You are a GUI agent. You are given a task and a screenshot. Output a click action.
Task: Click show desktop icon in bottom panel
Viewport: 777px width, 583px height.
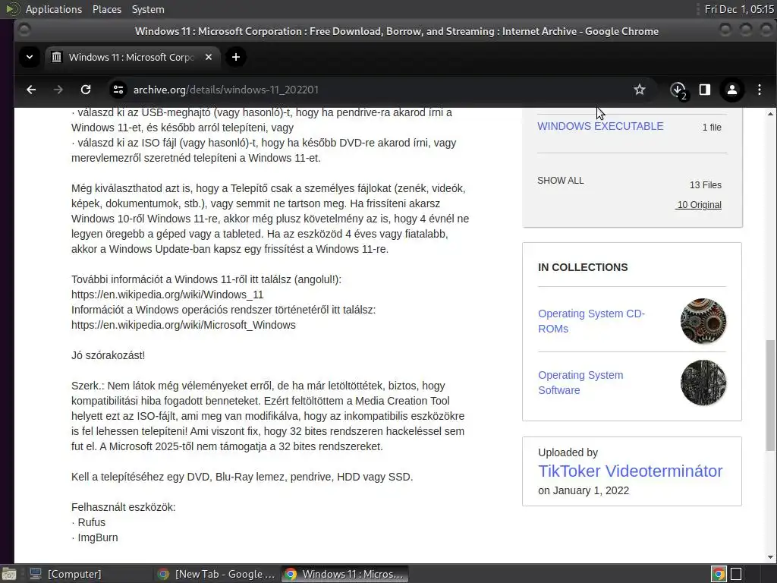click(9, 574)
